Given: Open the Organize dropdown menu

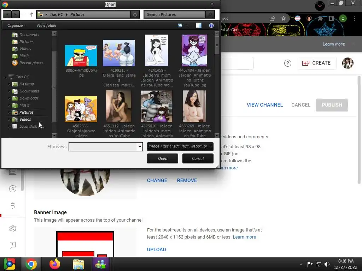Looking at the screenshot, I should [17, 25].
